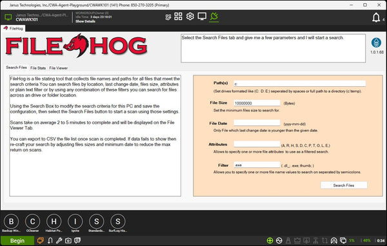Open the wrench tools icon

coord(59,240)
